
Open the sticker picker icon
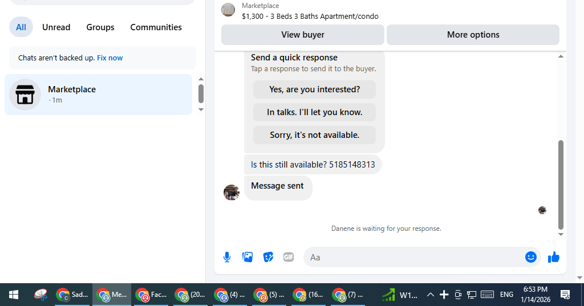[x=268, y=257]
